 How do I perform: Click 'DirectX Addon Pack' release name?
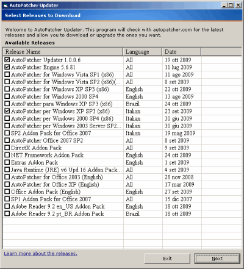tap(36, 148)
